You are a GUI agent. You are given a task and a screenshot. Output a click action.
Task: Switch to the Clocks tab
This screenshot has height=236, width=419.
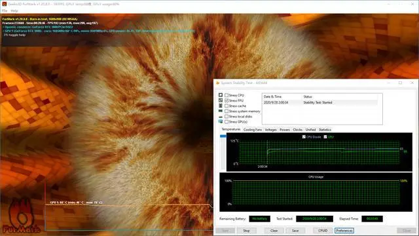(x=297, y=130)
